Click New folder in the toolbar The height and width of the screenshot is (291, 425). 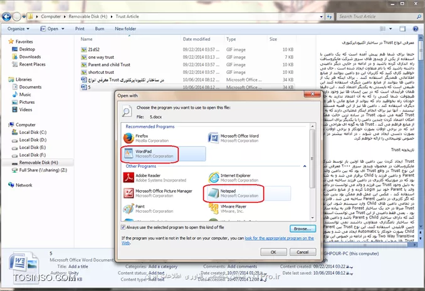125,29
